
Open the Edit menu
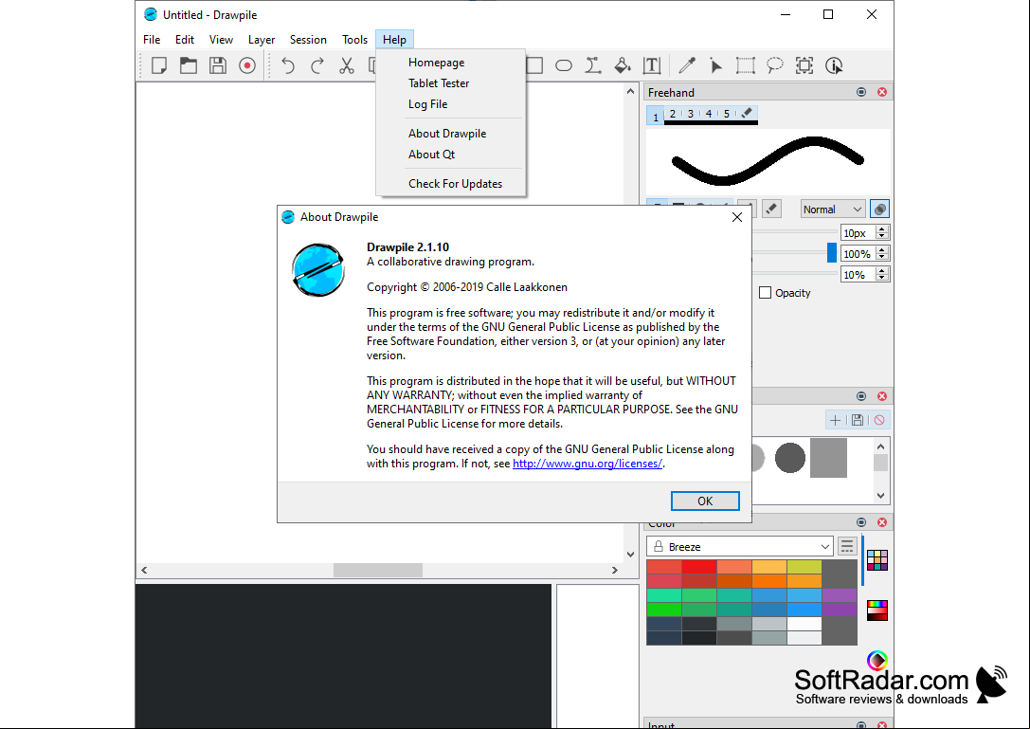(x=185, y=40)
